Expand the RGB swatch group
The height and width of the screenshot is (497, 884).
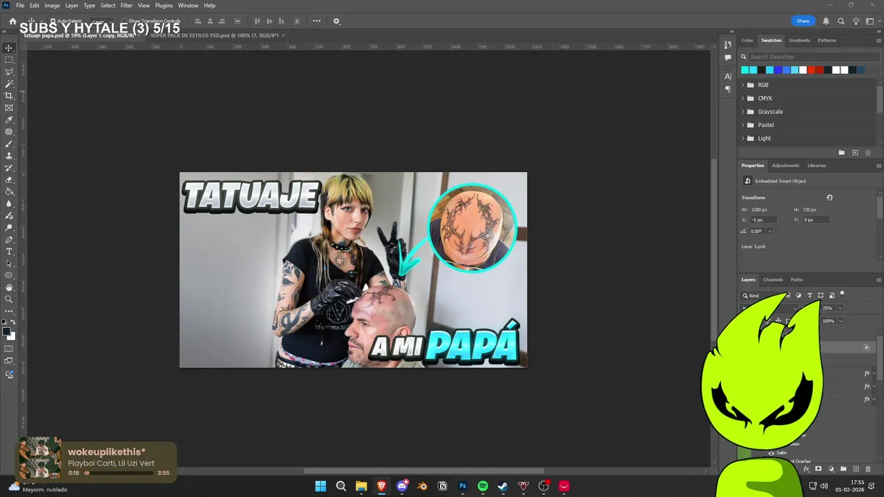743,85
